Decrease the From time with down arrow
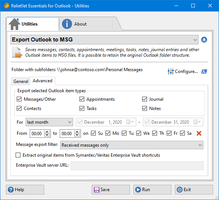 47,135
